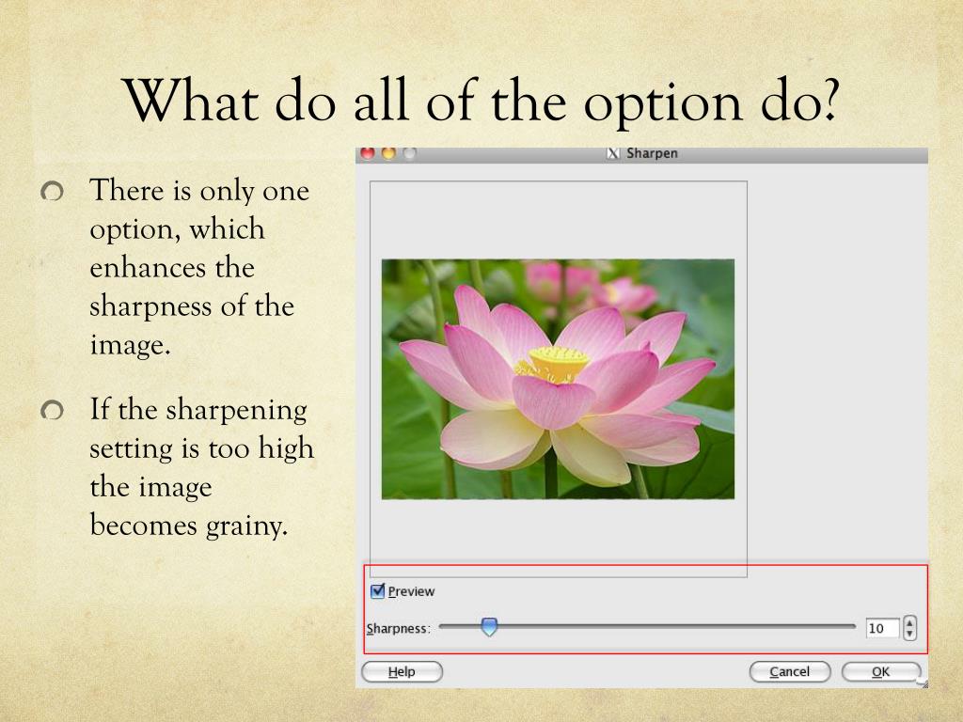Click the bullet text about grainy images
This screenshot has height=722, width=963.
click(x=201, y=467)
